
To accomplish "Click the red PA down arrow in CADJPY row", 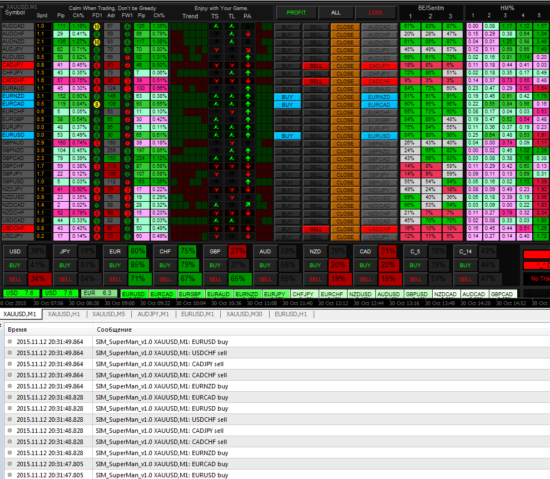I will 248,65.
